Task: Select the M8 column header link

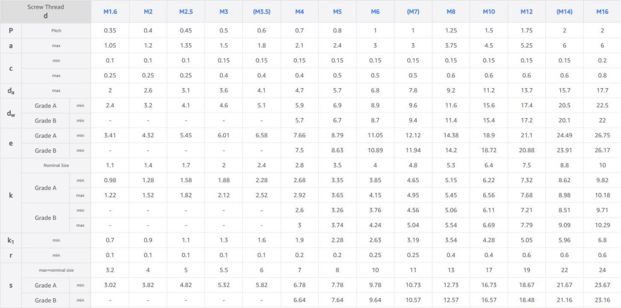Action: 451,12
